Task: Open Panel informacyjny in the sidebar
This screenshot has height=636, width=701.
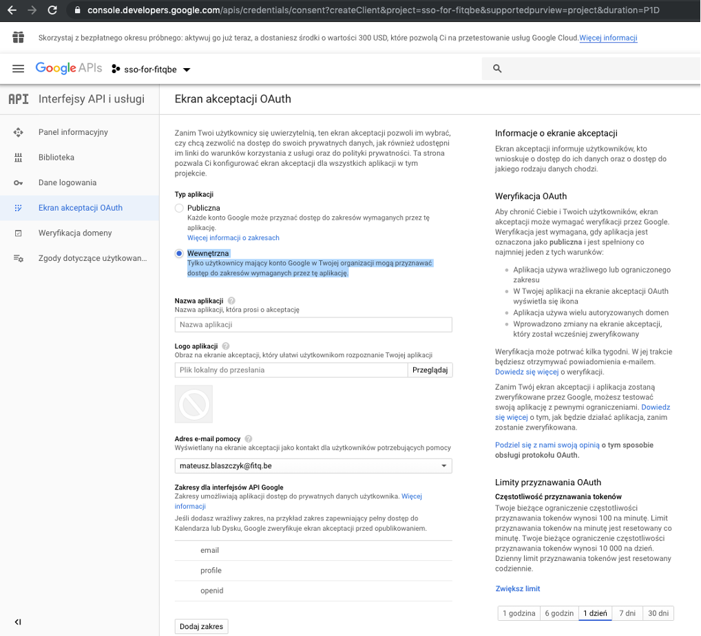Action: pyautogui.click(x=80, y=132)
